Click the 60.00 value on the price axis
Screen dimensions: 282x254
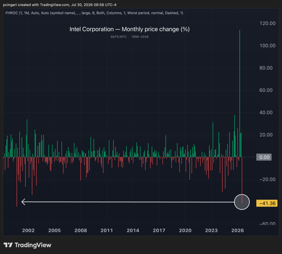266,90
